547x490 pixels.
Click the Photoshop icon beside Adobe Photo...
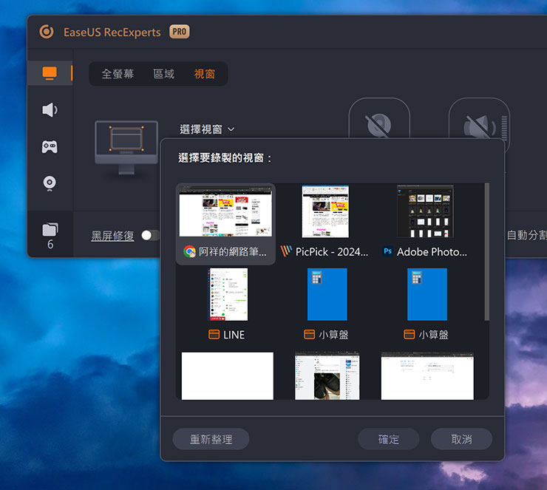pyautogui.click(x=387, y=251)
